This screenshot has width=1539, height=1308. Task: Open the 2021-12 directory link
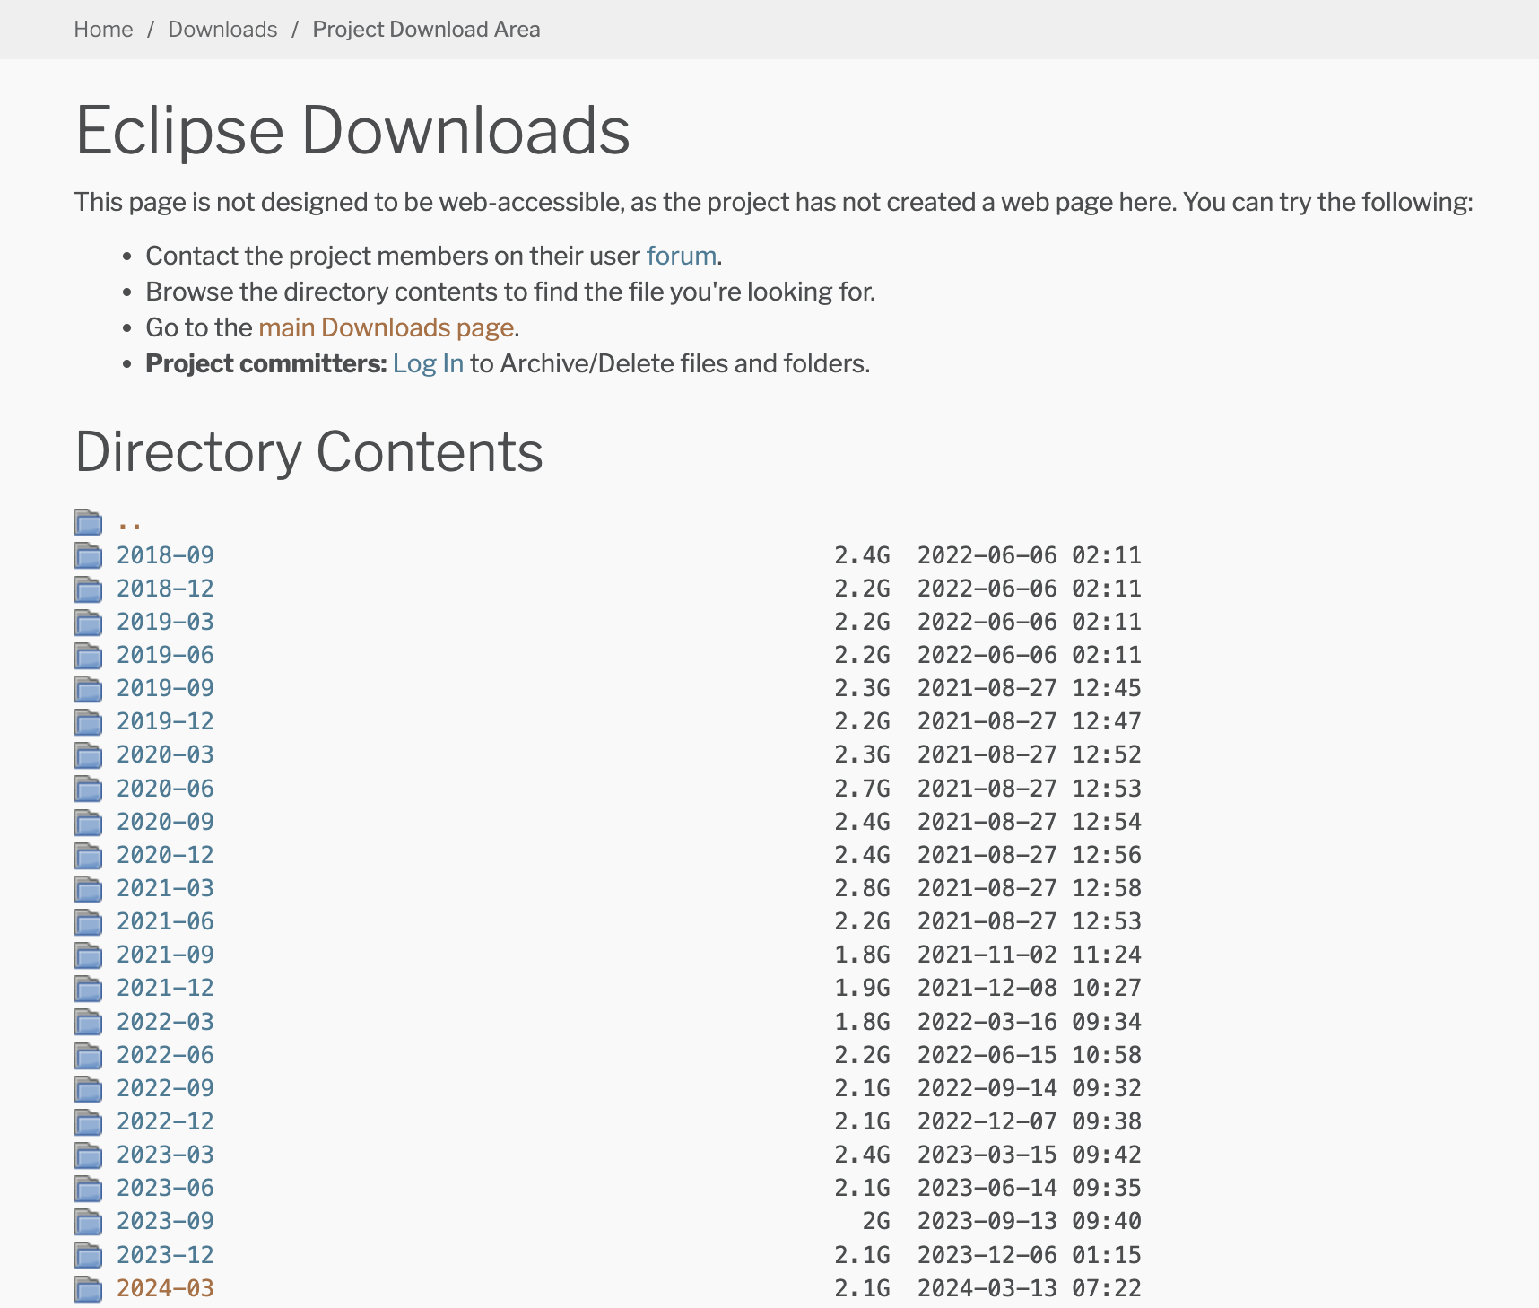[165, 988]
